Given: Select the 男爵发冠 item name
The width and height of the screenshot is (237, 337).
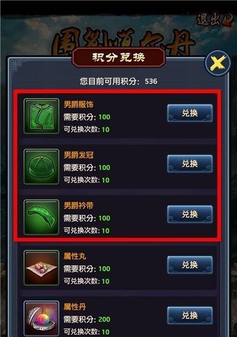Looking at the screenshot, I should 79,155.
